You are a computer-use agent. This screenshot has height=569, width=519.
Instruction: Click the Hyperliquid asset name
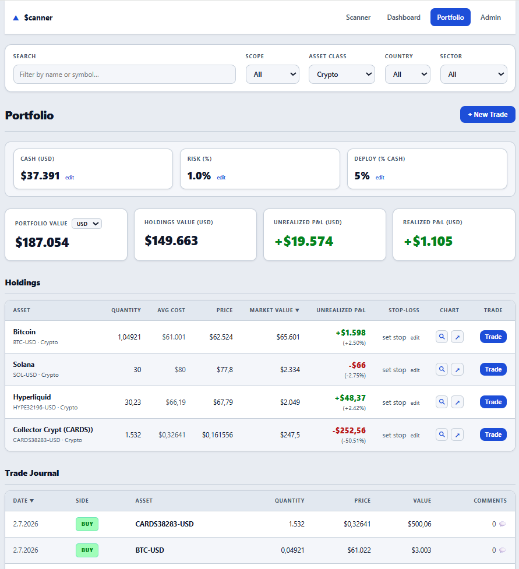point(32,397)
